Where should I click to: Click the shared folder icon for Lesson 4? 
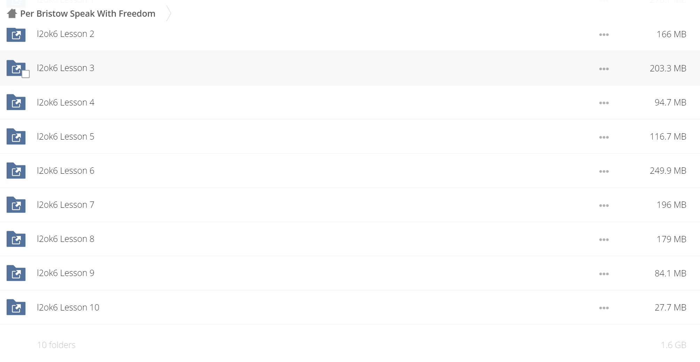click(16, 102)
